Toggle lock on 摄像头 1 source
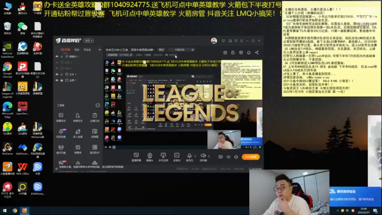This screenshot has height=215, width=382. [62, 56]
